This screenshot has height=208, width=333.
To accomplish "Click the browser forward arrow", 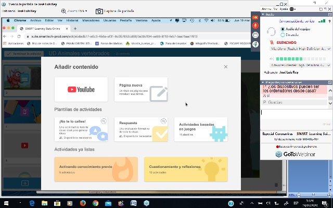I will pos(12,36).
